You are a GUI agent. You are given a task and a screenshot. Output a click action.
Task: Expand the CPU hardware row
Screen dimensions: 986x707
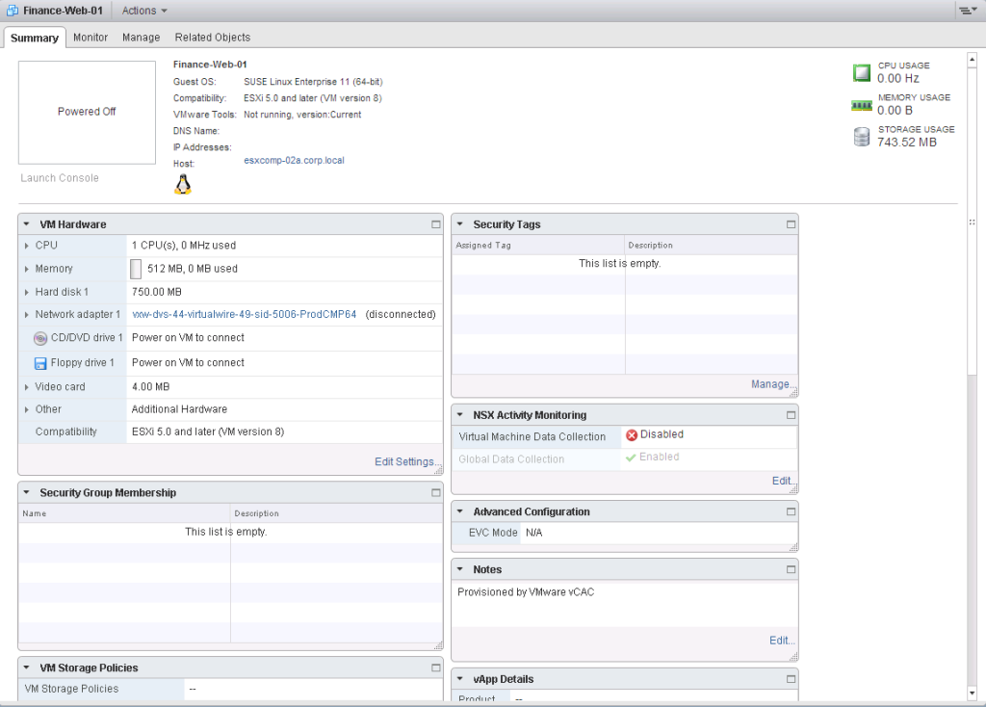[26, 246]
